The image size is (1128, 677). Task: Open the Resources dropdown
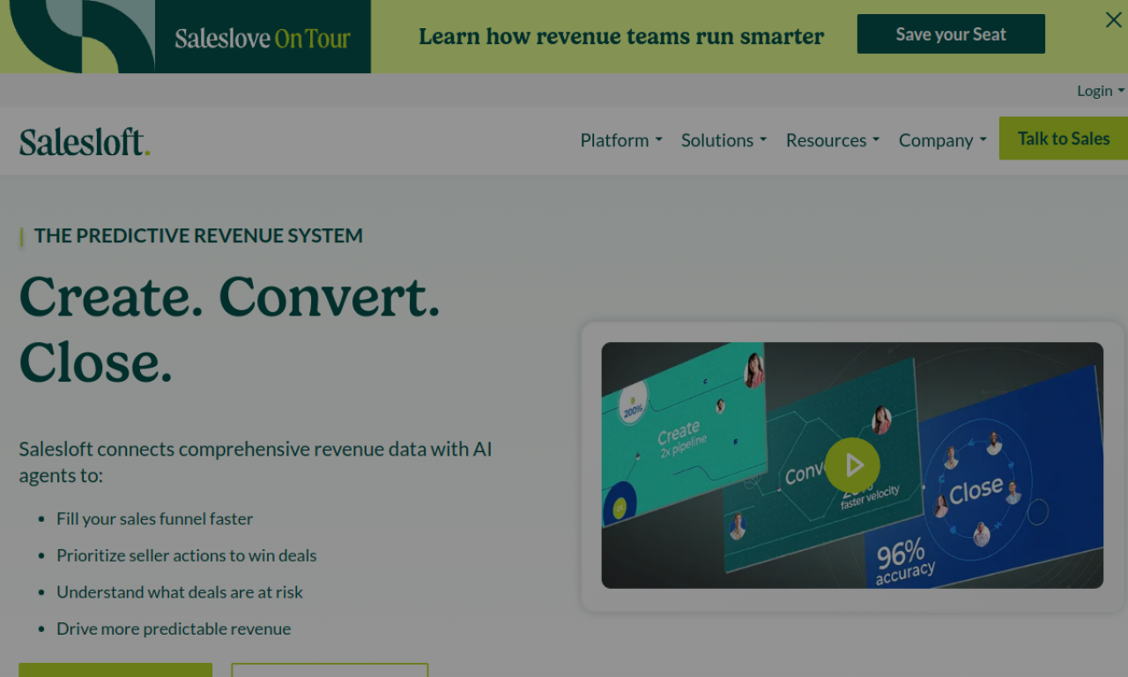click(x=832, y=140)
